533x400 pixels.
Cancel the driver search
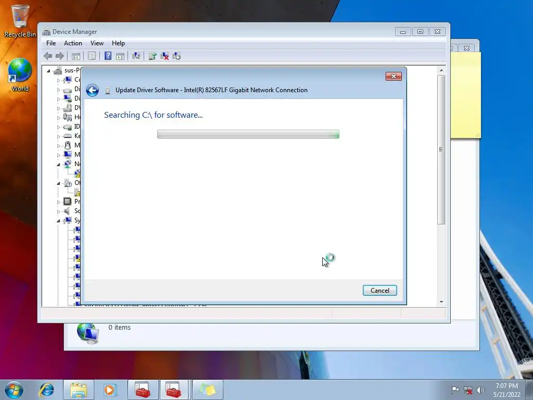pyautogui.click(x=379, y=291)
